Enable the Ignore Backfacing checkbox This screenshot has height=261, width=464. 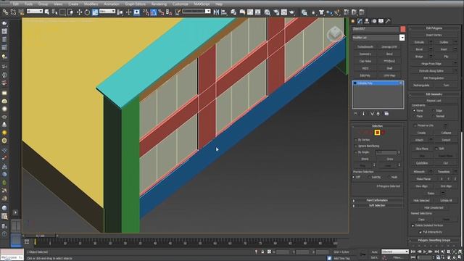click(356, 146)
